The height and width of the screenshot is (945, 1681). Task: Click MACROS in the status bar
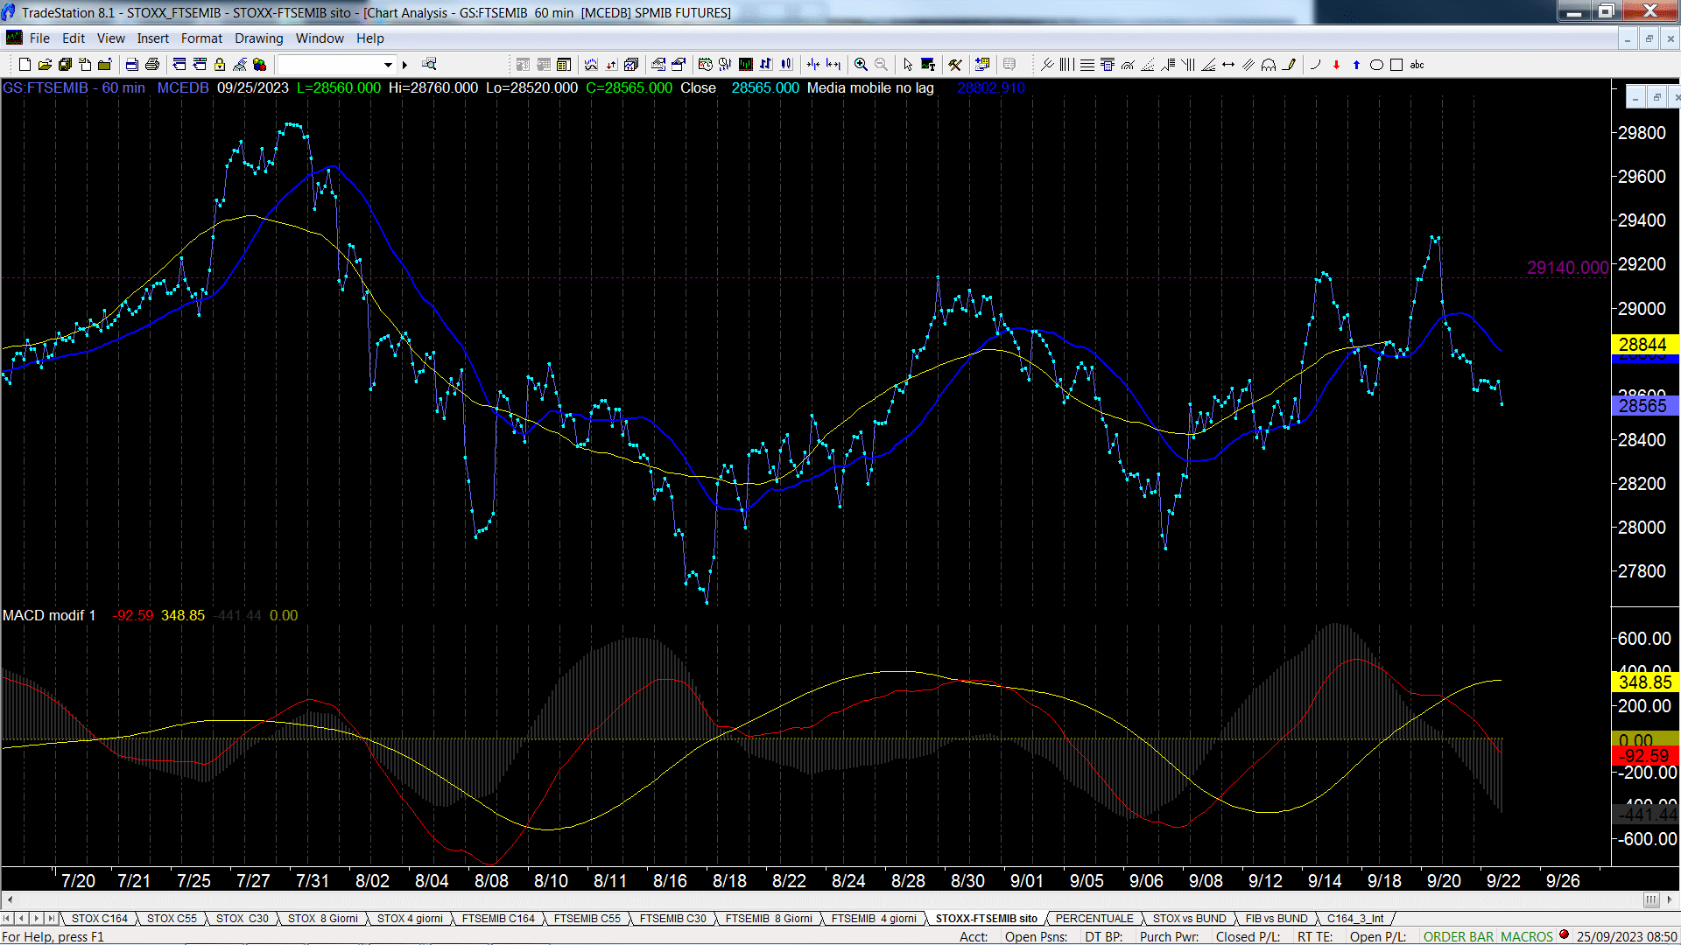tap(1527, 936)
